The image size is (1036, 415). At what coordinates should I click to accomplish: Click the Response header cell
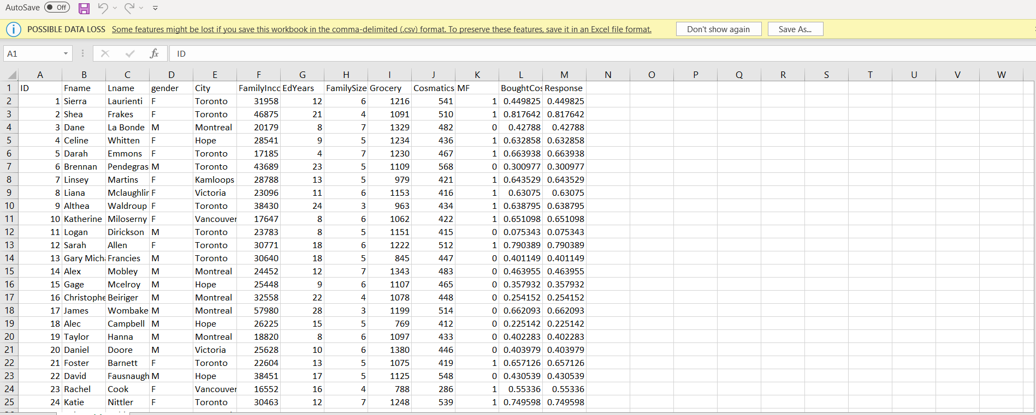coord(564,88)
